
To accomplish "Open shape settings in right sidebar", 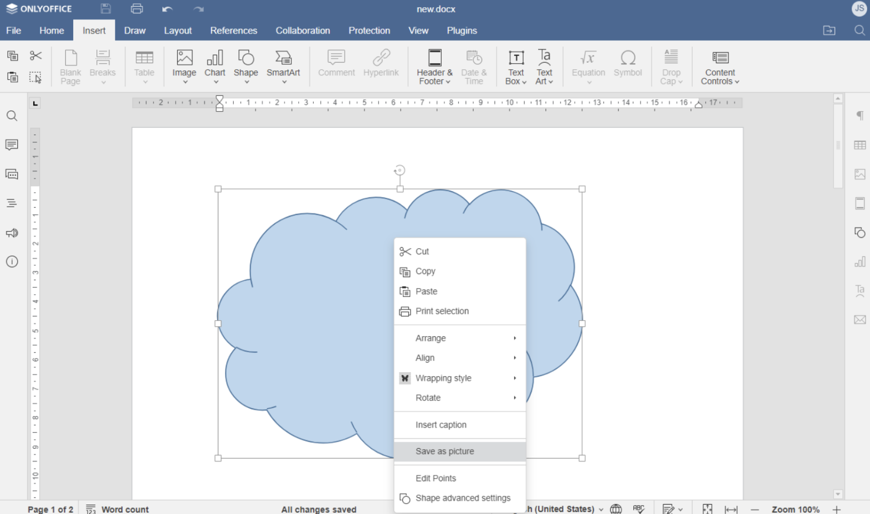I will (859, 233).
